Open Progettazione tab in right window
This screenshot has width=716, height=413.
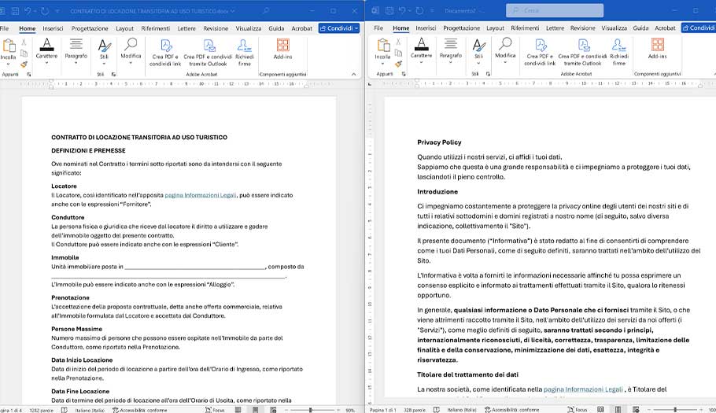[461, 28]
